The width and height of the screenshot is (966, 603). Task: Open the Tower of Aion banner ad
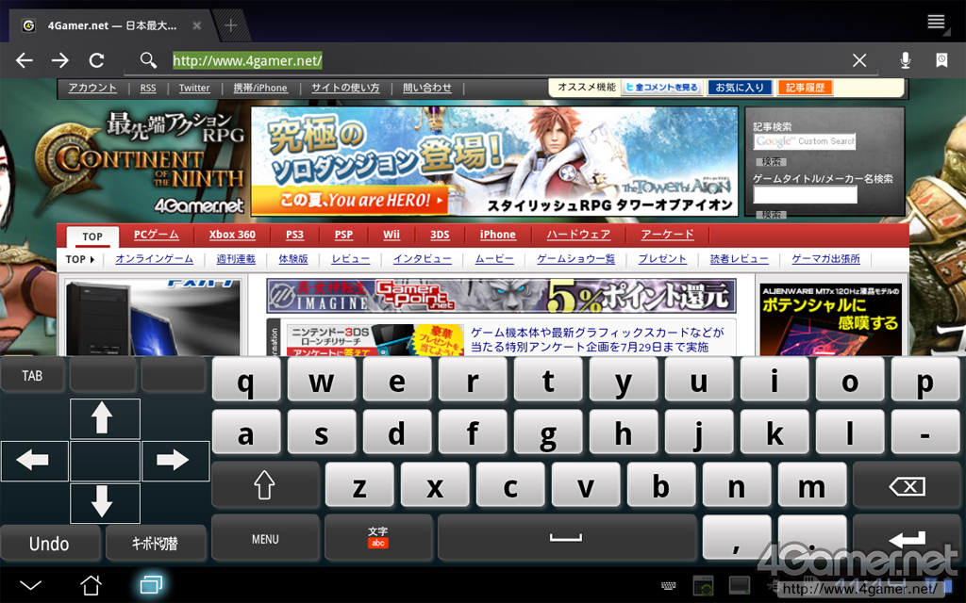click(x=494, y=161)
